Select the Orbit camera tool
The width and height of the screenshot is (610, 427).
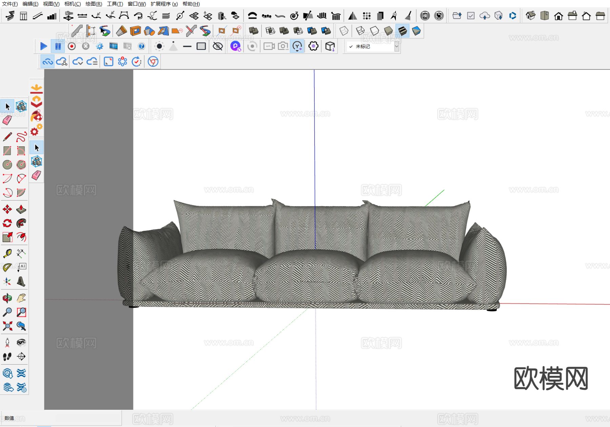coord(7,298)
